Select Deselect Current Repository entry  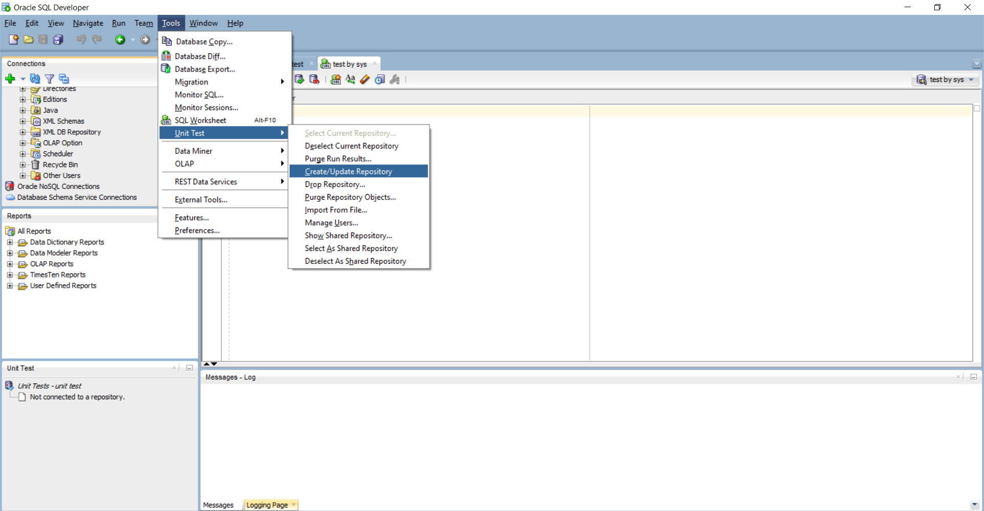359,145
